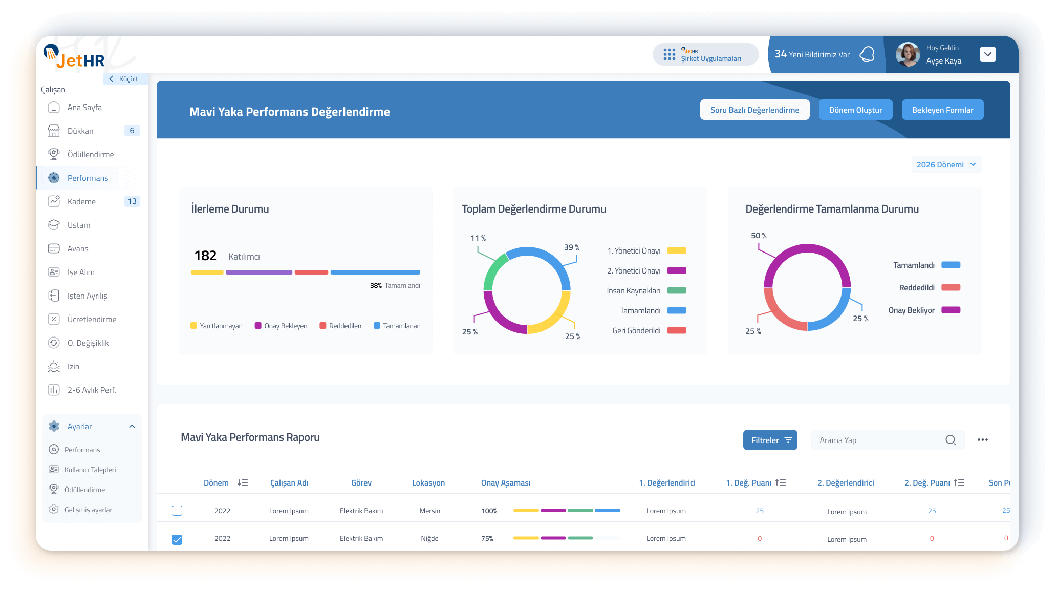Click the Geri Gönderildi red legend swatch
Screen dimensions: 1057x589
pos(677,330)
